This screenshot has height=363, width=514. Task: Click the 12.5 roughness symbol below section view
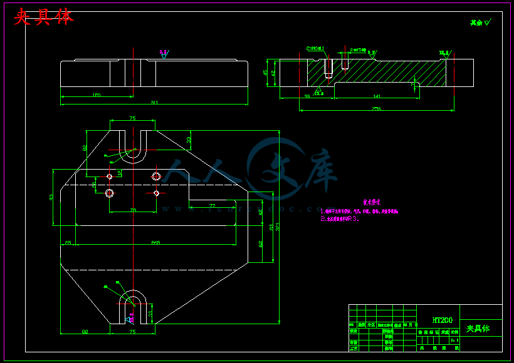pyautogui.click(x=318, y=91)
